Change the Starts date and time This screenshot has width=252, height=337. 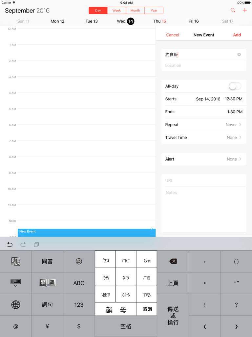[x=204, y=99]
